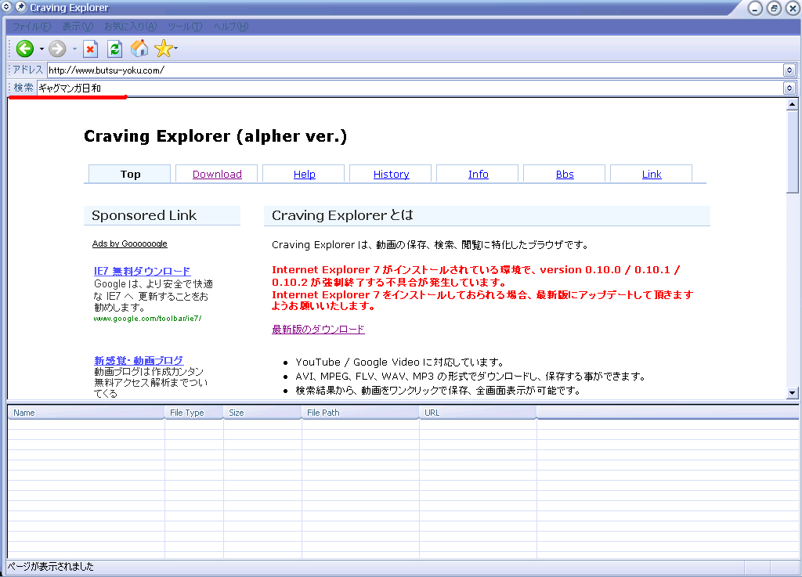Click into the address URL field
Image resolution: width=802 pixels, height=577 pixels.
(414, 70)
